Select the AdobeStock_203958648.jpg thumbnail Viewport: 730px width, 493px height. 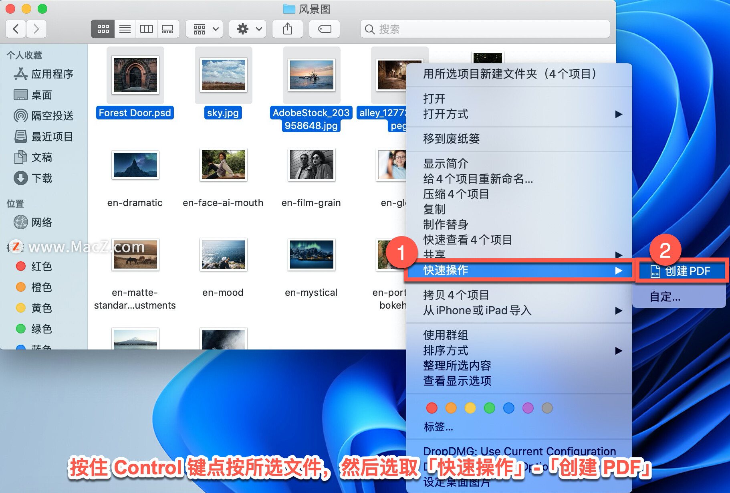pyautogui.click(x=312, y=75)
